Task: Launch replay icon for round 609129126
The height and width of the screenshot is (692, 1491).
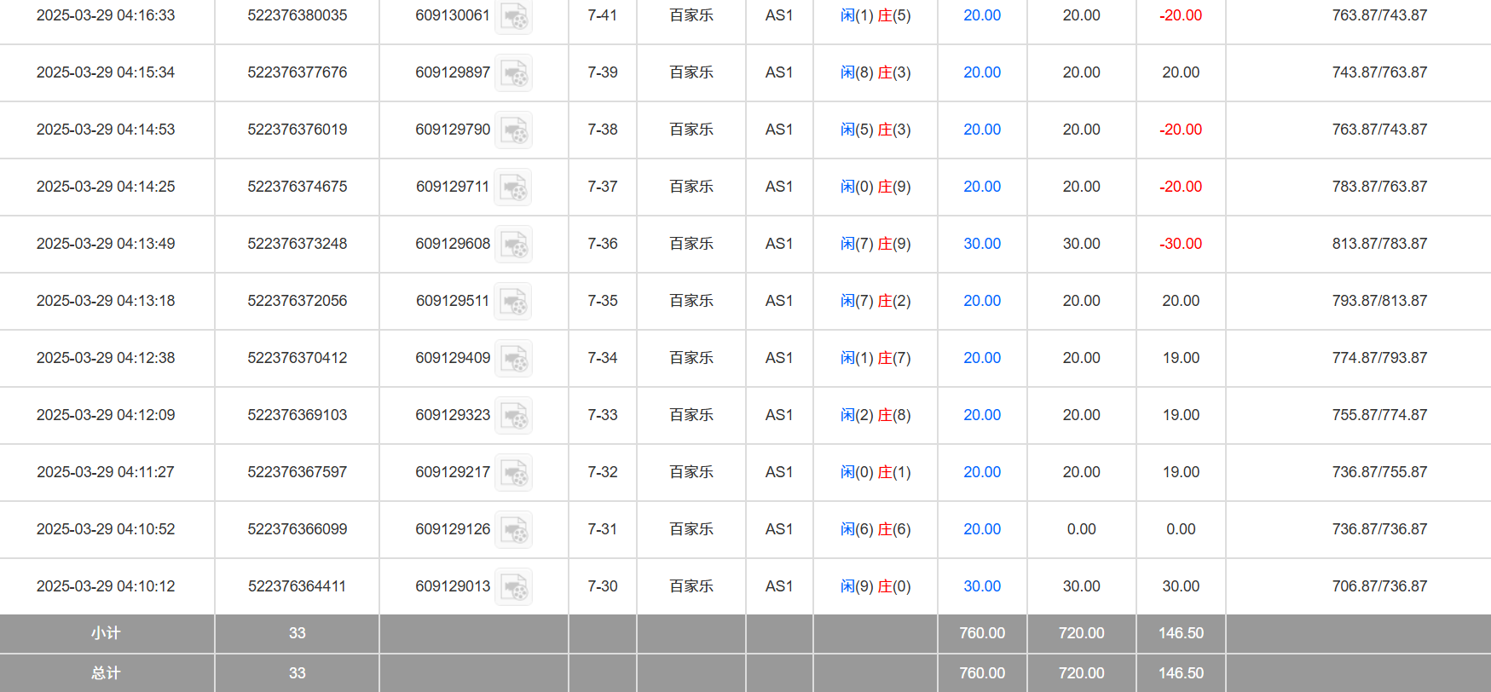Action: (x=514, y=530)
